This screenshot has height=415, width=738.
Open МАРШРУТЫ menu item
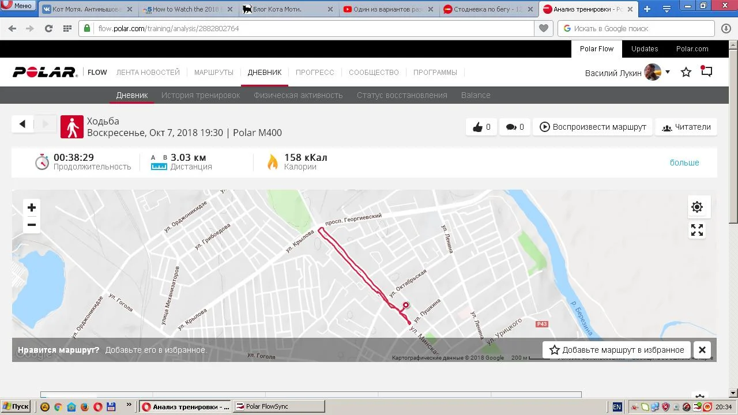(214, 73)
